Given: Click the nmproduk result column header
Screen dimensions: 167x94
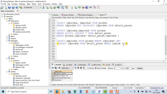Looking at the screenshot, I should pyautogui.click(x=63, y=71).
